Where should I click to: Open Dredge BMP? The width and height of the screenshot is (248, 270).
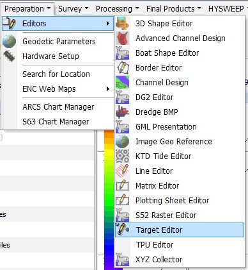[157, 112]
